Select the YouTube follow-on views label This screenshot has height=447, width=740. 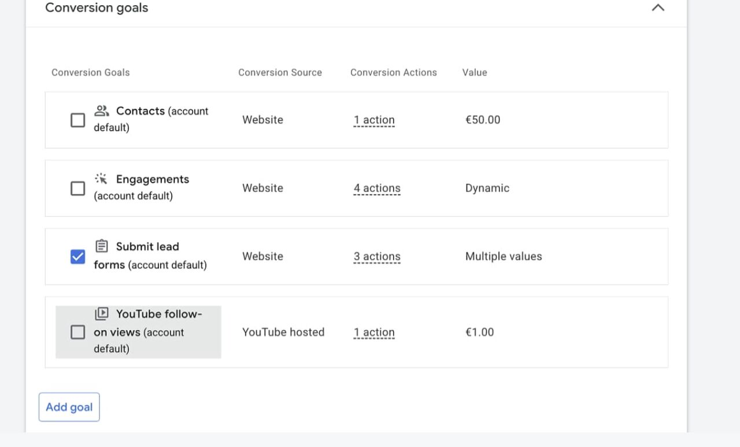(x=148, y=331)
